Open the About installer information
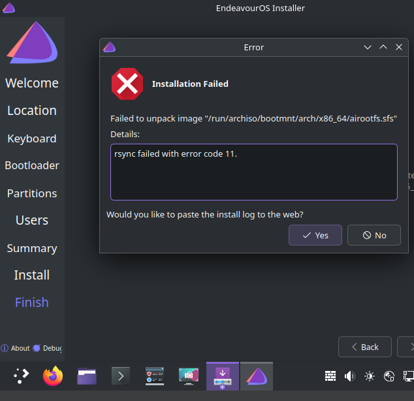 (15, 348)
